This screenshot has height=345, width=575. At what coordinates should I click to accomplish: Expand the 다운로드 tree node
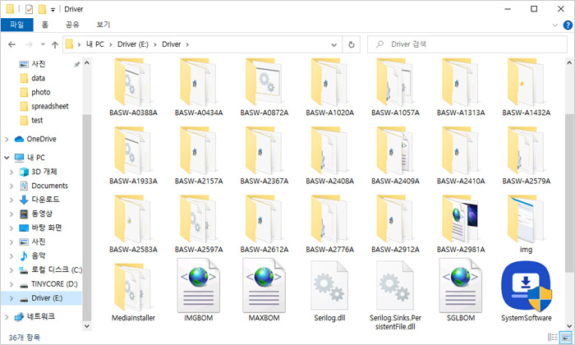tap(11, 200)
